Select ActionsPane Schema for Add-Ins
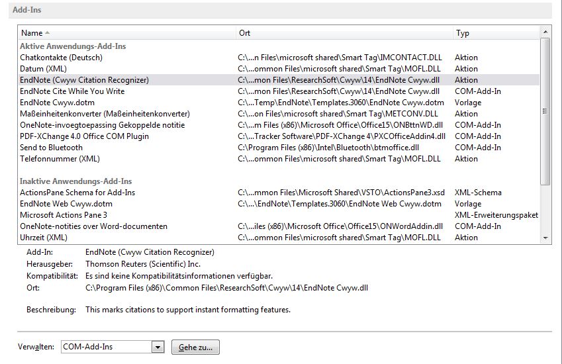The image size is (562, 364). (x=279, y=193)
